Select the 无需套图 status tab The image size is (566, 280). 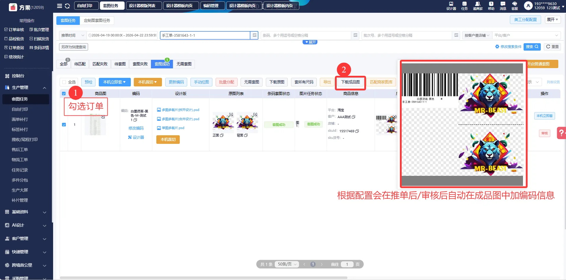tap(184, 64)
